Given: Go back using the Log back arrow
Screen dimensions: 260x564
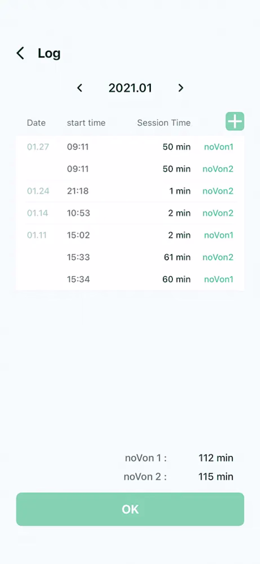Looking at the screenshot, I should (20, 53).
